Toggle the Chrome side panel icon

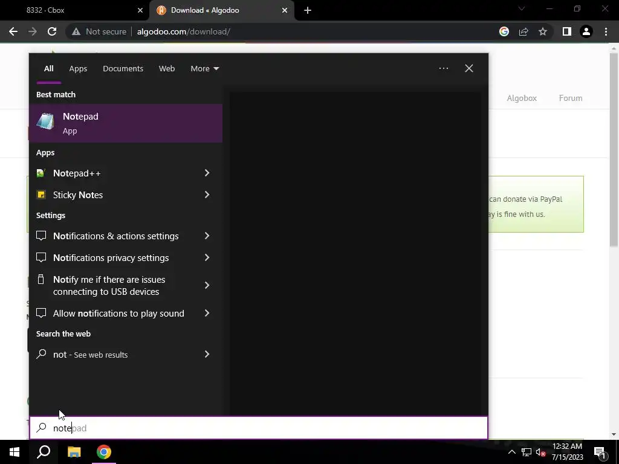(567, 31)
